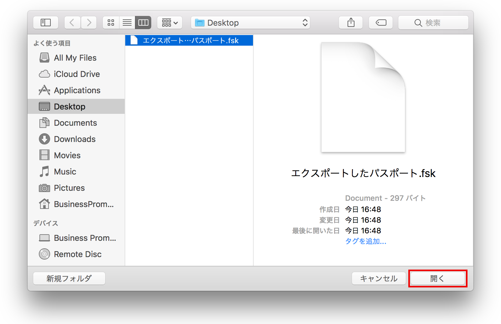Select column view mode
The width and height of the screenshot is (501, 324).
pos(143,23)
